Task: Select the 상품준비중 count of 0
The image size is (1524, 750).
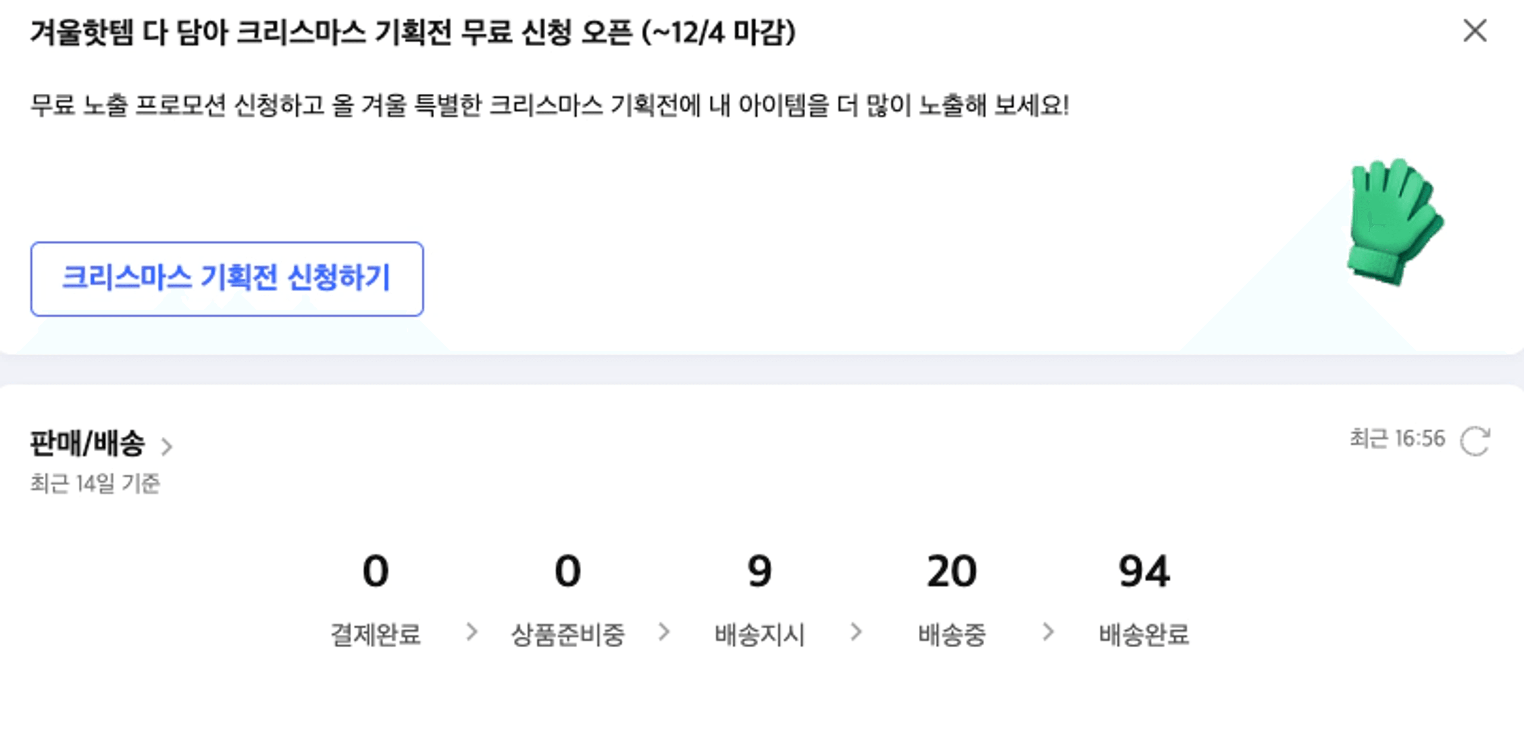Action: [x=568, y=571]
